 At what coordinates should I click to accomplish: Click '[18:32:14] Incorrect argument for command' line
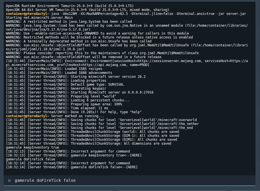(x=68, y=163)
